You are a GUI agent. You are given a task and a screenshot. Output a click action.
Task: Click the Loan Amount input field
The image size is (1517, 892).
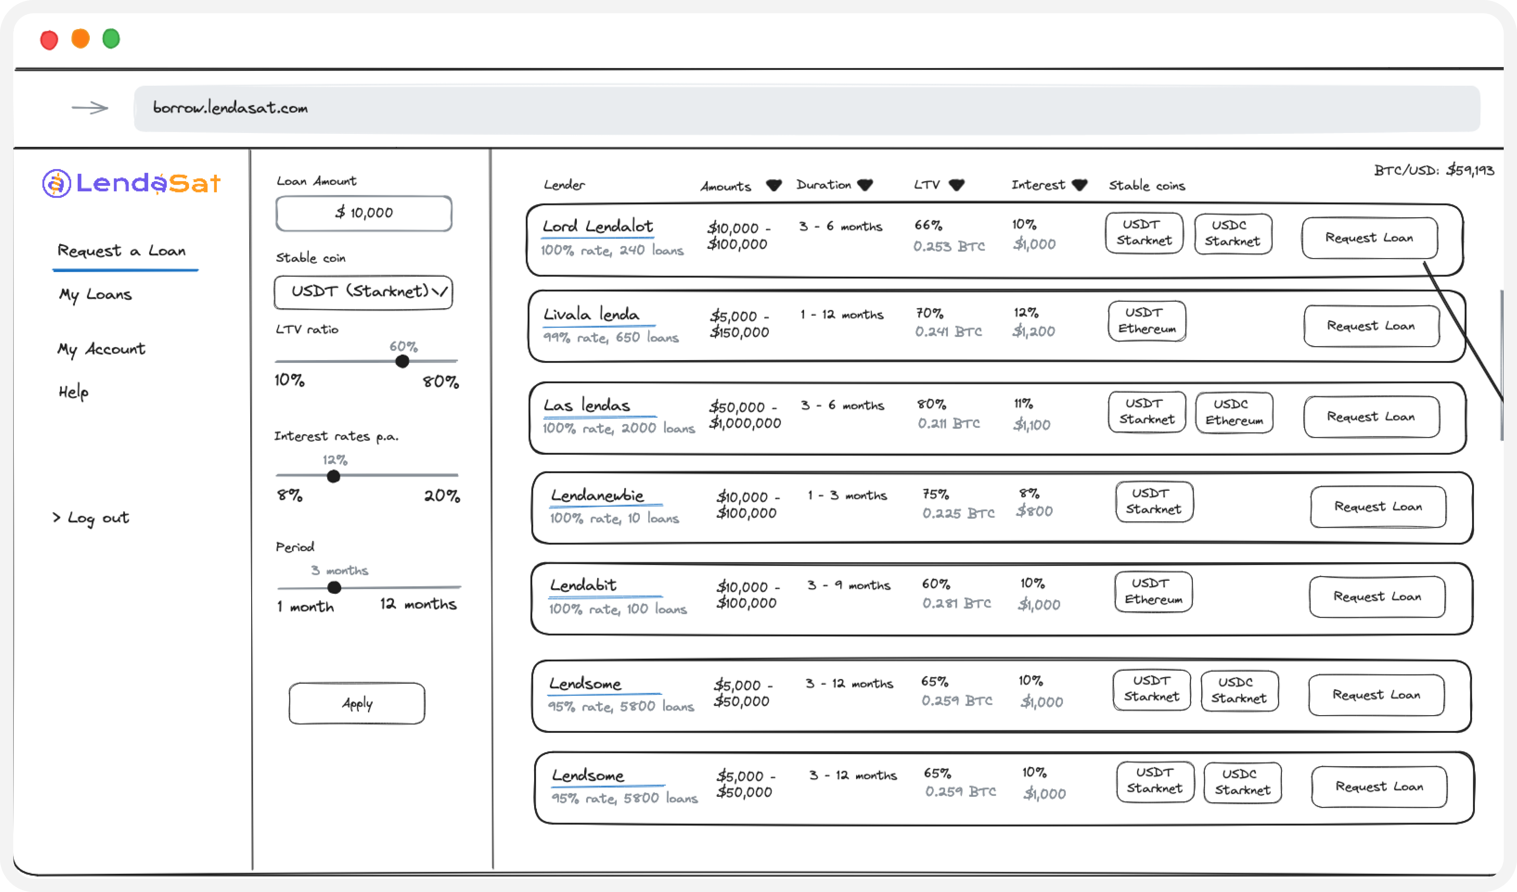(x=364, y=214)
